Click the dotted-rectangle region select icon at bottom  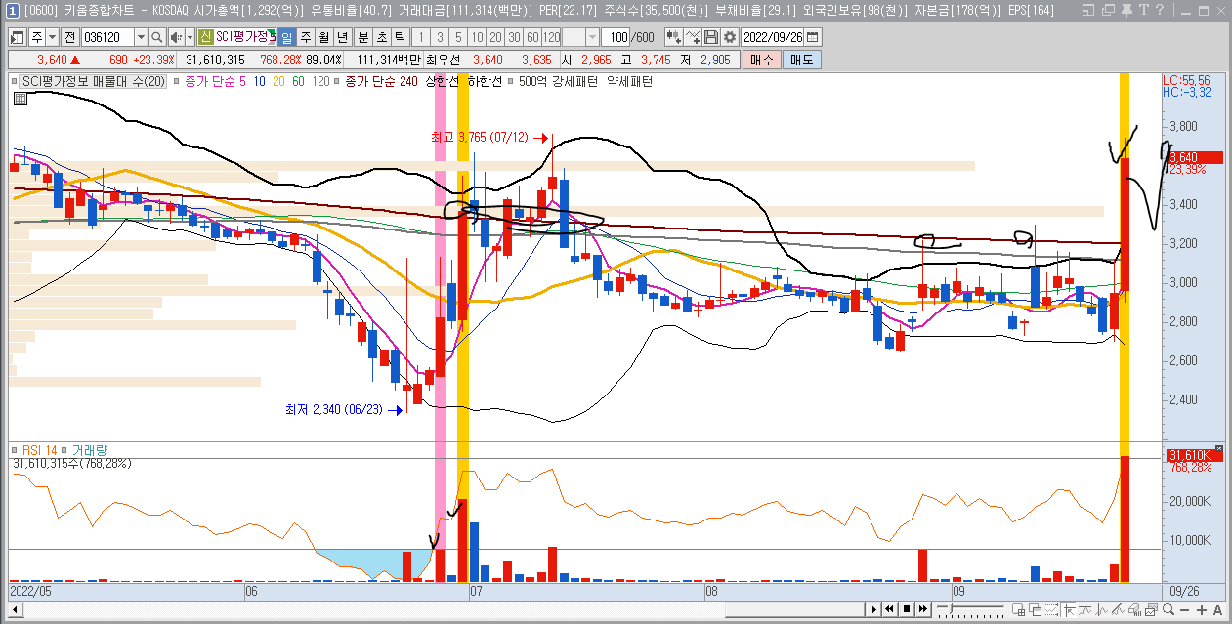point(1051,610)
